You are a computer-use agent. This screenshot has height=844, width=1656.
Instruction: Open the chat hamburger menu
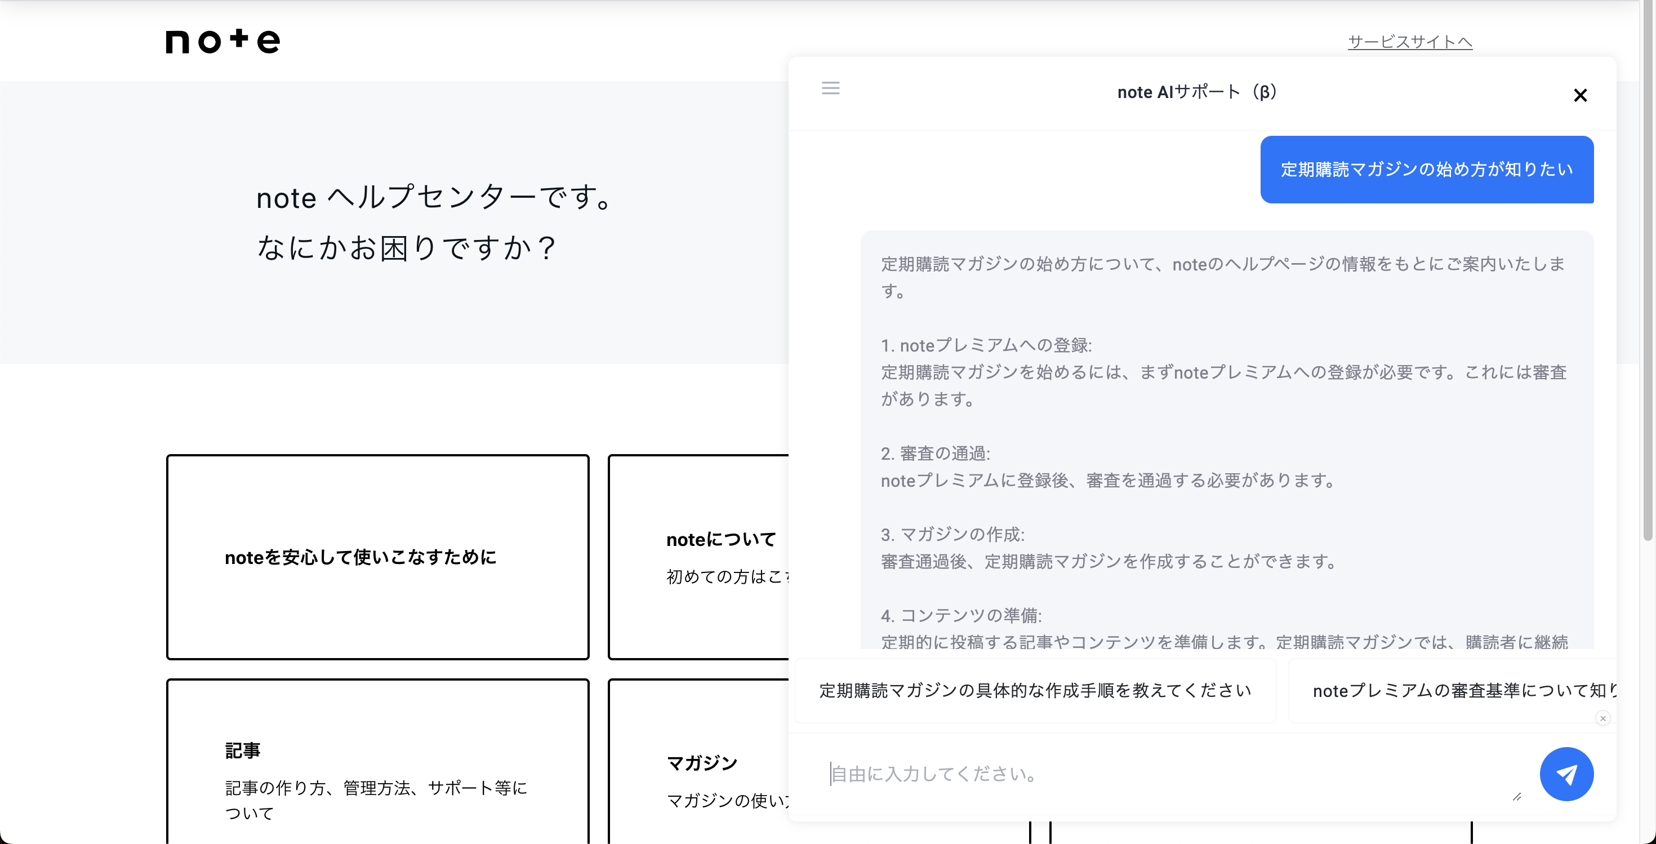pyautogui.click(x=831, y=88)
